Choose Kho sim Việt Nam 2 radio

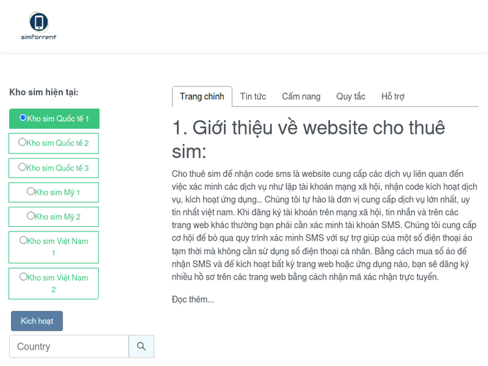[23, 277]
